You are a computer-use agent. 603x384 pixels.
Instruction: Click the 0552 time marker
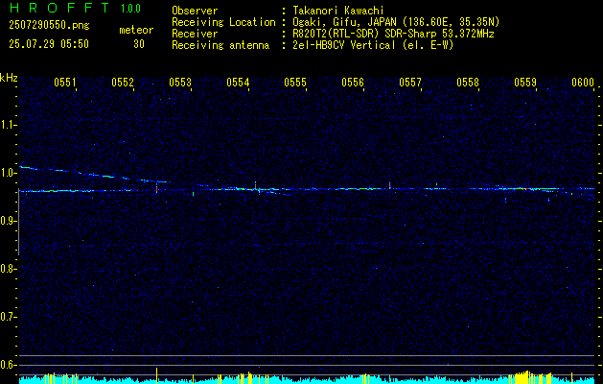[x=123, y=82]
